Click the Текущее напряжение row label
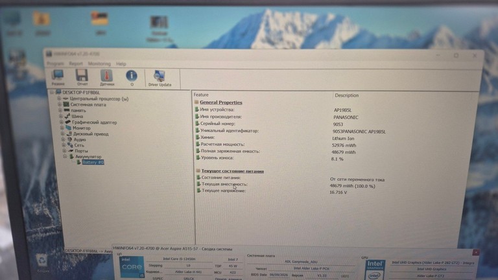 224,191
